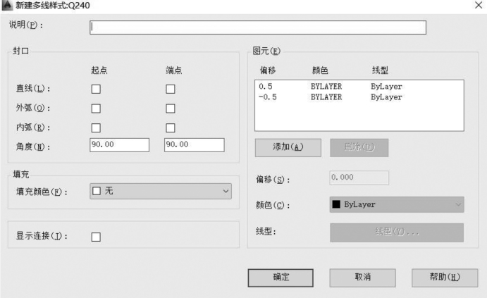Screen dimensions: 487x298
Task: Enable 内弧 cap at 端点
Action: (170, 128)
